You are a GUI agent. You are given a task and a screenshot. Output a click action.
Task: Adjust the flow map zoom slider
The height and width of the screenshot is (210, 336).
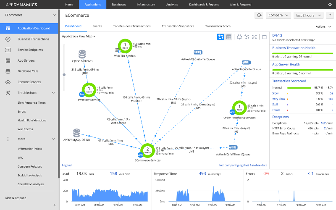(x=64, y=74)
